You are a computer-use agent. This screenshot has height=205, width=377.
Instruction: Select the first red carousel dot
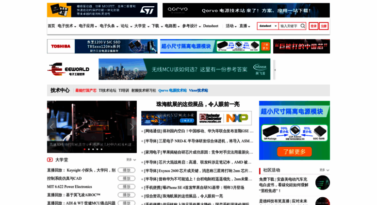click(x=84, y=149)
